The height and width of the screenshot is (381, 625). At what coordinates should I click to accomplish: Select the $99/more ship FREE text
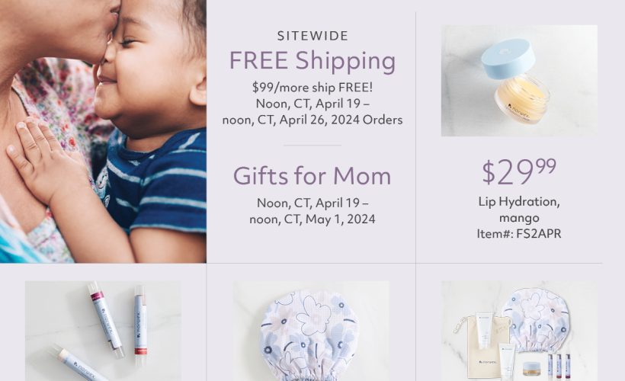coord(312,86)
